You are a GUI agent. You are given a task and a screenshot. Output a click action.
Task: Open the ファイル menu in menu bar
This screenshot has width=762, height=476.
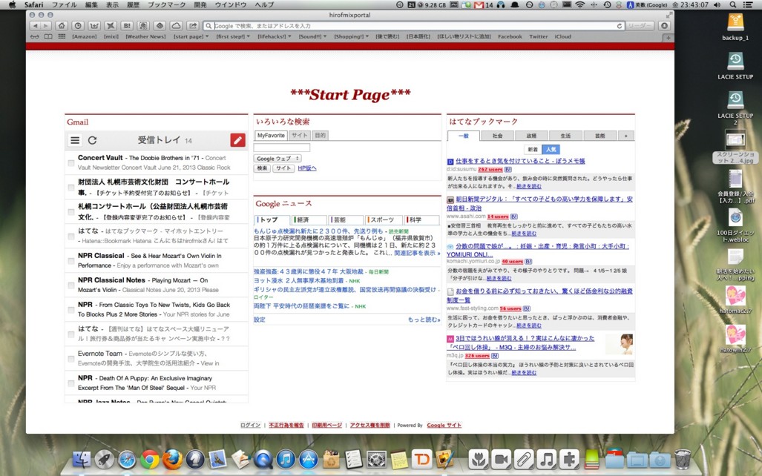[64, 5]
